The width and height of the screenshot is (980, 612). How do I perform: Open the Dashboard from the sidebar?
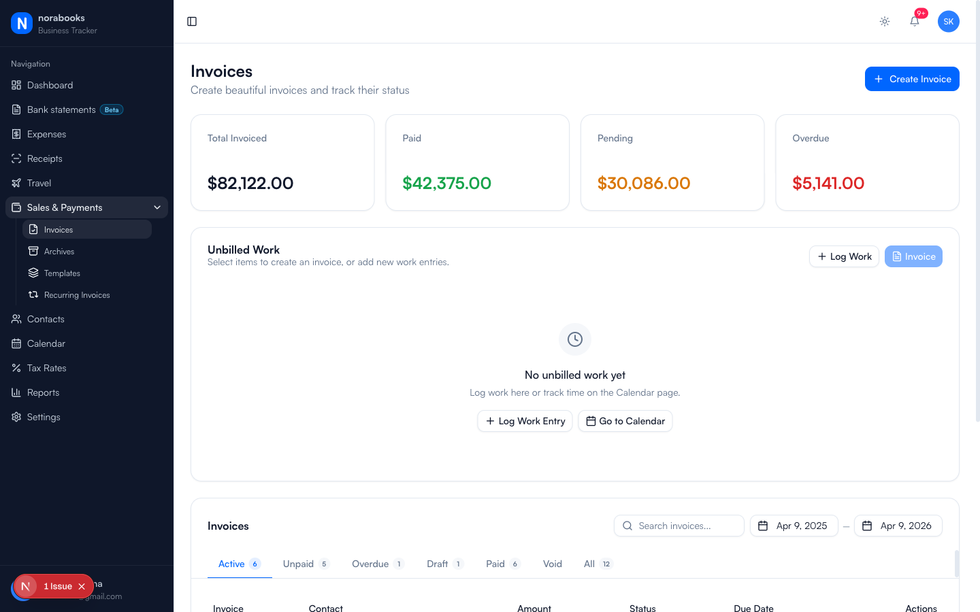(x=49, y=85)
